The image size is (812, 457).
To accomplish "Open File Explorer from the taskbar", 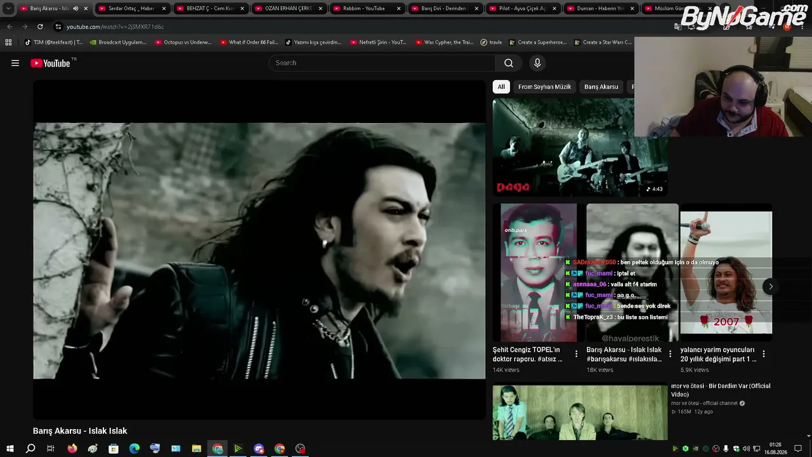I will pos(197,449).
